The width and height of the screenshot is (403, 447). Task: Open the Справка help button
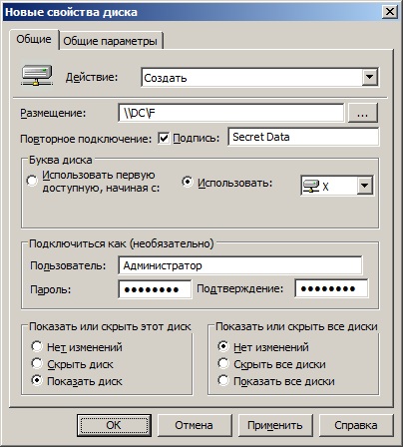[356, 425]
